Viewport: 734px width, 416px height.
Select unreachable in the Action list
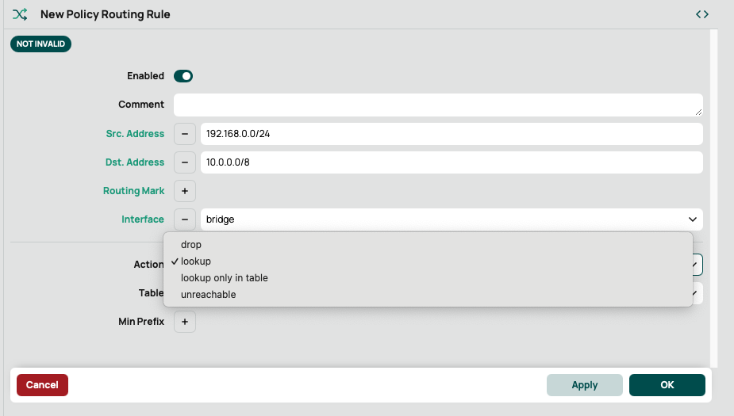(428, 295)
